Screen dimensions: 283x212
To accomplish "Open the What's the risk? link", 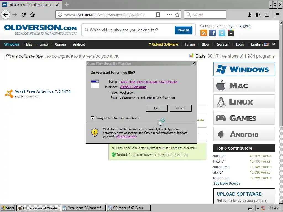I will (x=126, y=136).
